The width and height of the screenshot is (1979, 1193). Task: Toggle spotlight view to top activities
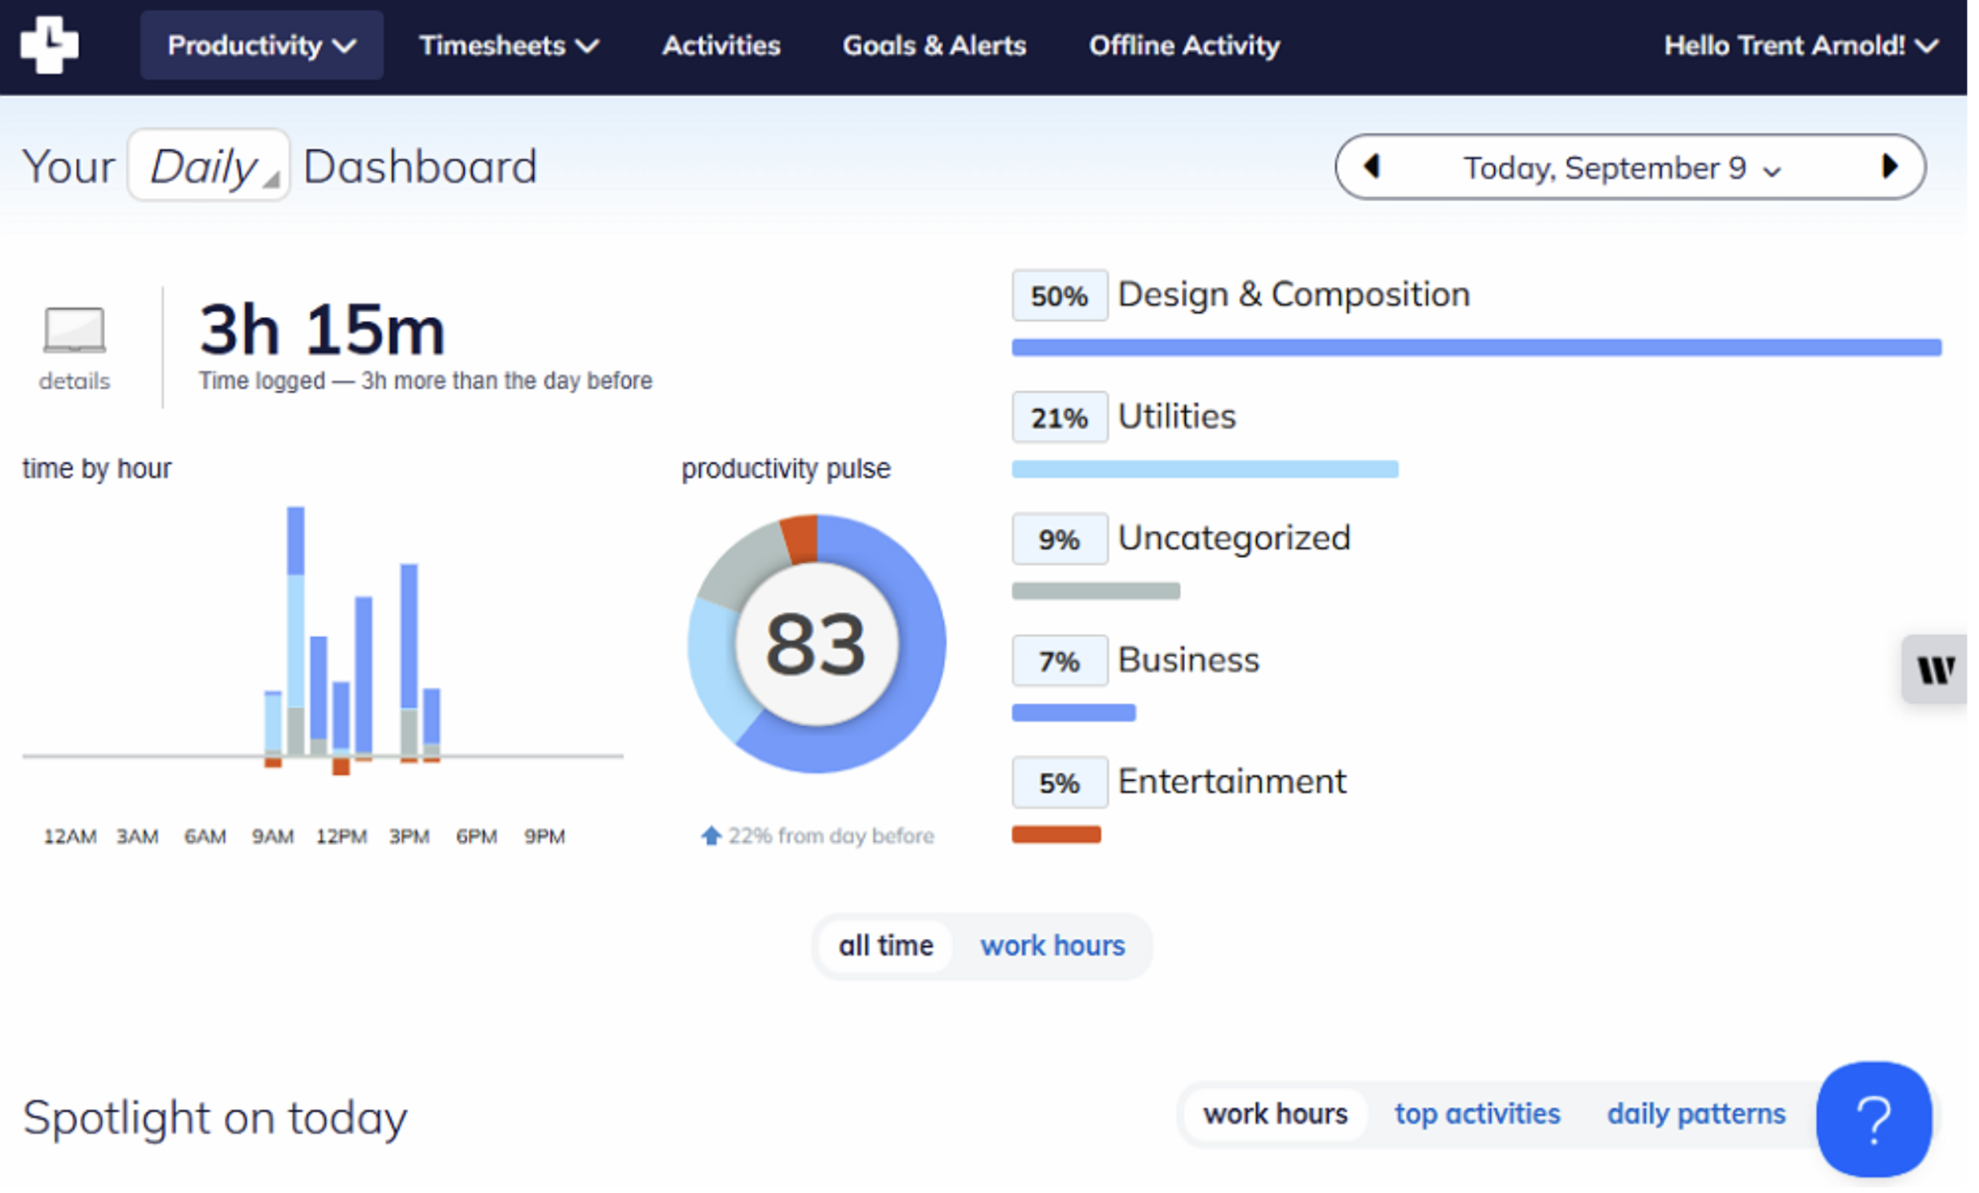point(1477,1113)
